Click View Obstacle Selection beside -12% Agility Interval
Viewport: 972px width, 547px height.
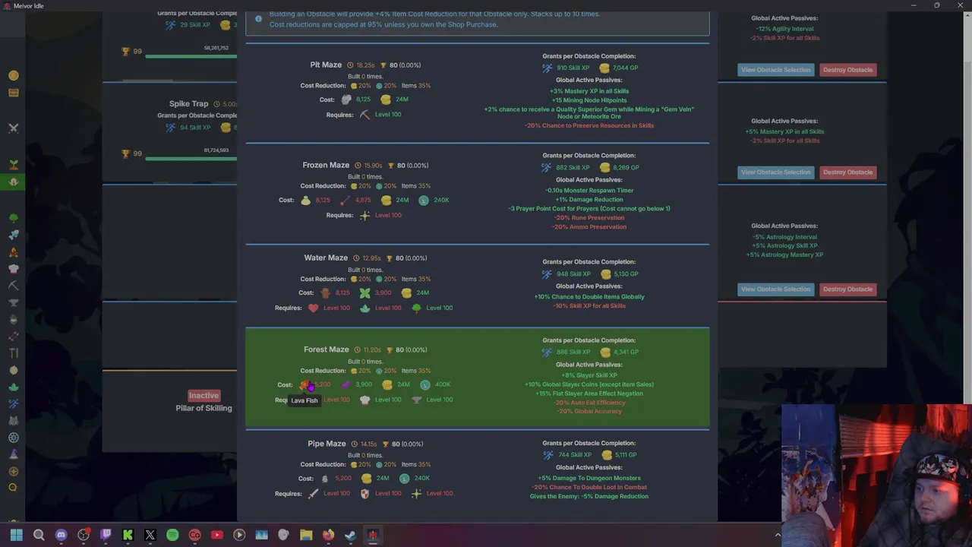[x=775, y=70]
